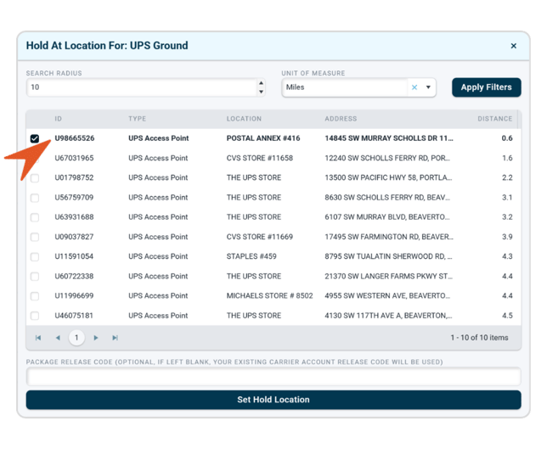This screenshot has width=547, height=449.
Task: Uncheck the U98665526 location checkbox
Action: click(35, 138)
